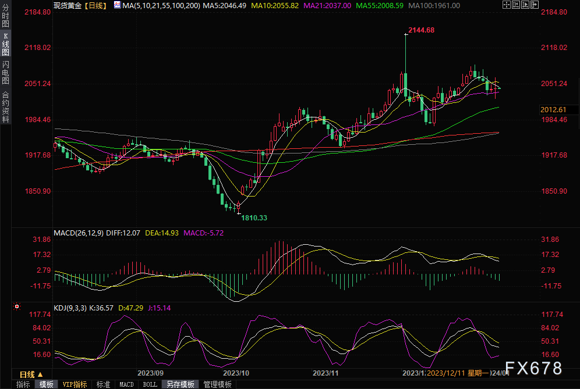Switch the indicator to BOLL in bottom bar
This screenshot has height=389, width=580.
[150, 384]
